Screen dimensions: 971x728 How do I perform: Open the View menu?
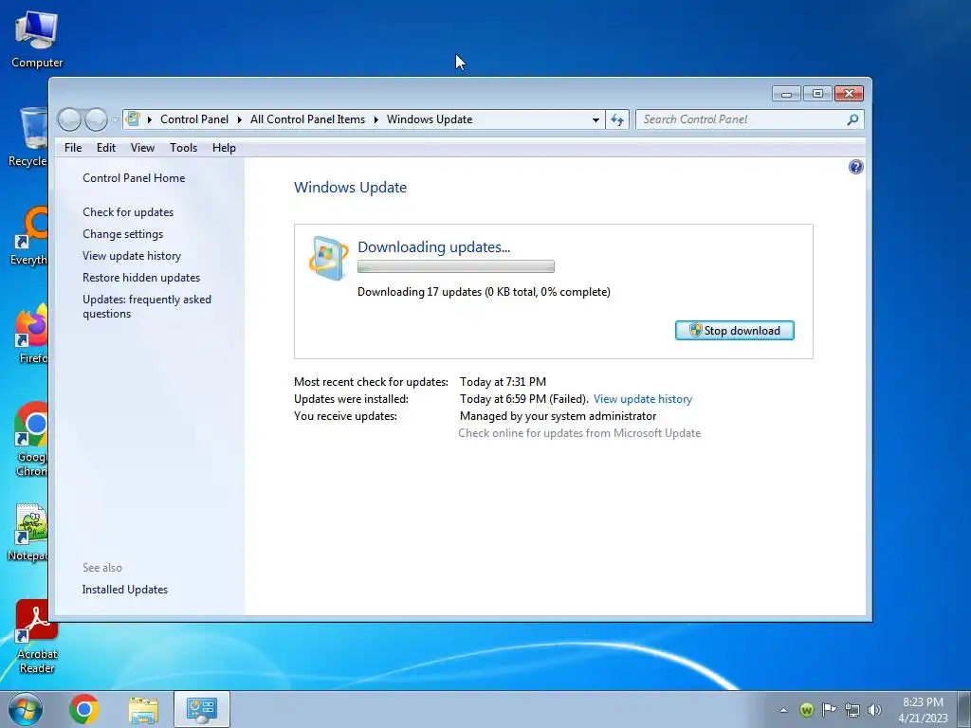click(142, 147)
